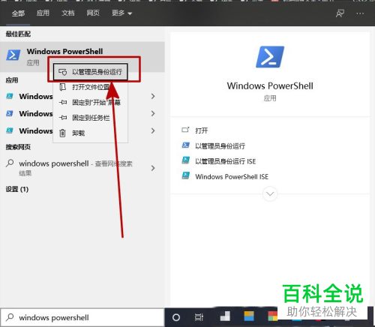The width and height of the screenshot is (375, 327).
Task: Click the open icon beside 打开
Action: (185, 130)
